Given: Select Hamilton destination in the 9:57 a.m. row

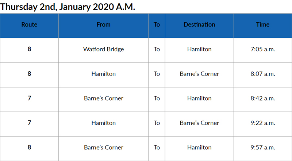Looking at the screenshot, I should click(x=199, y=148).
